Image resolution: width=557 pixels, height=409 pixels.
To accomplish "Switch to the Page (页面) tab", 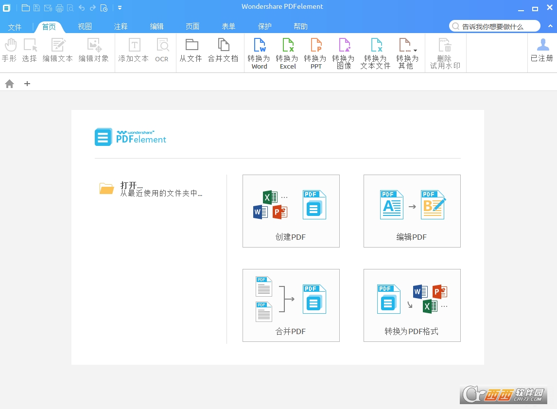I will coord(192,27).
